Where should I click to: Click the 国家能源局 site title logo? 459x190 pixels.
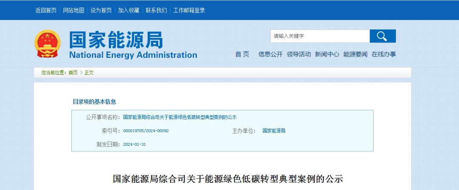coord(116,40)
